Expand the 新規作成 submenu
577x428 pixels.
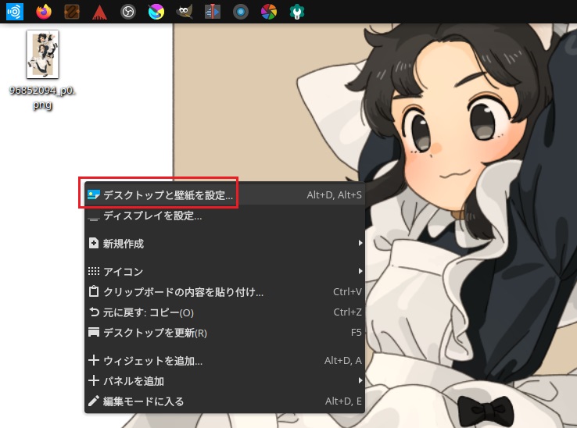(225, 244)
